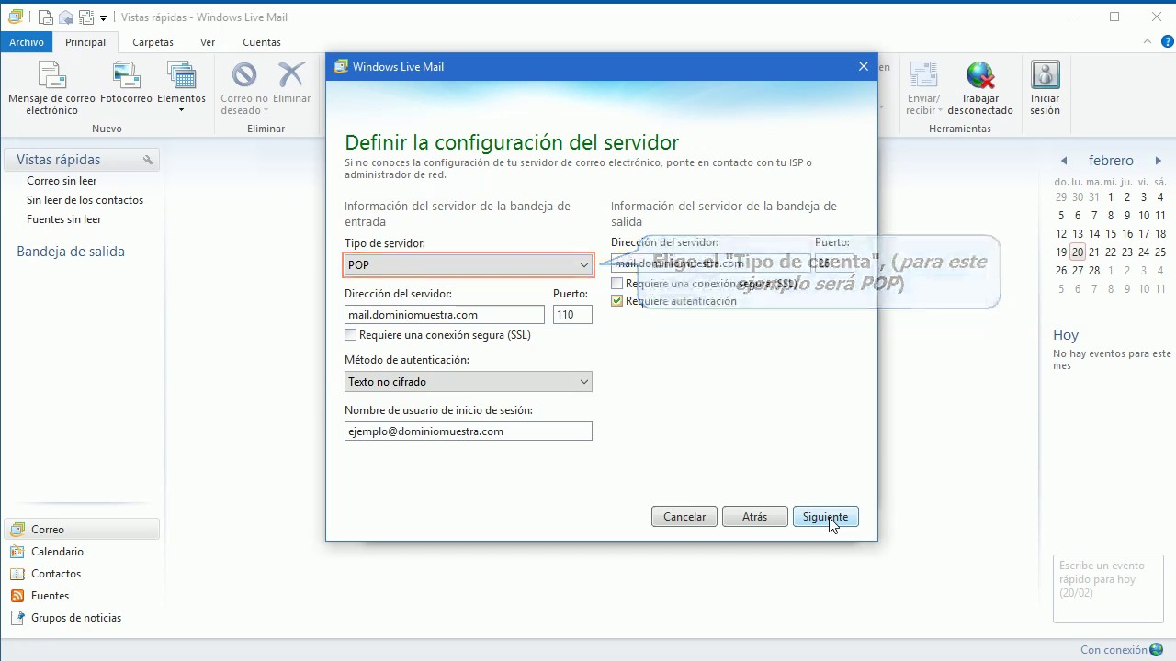Select Sin leer de los contactos
Image resolution: width=1176 pixels, height=661 pixels.
tap(85, 200)
